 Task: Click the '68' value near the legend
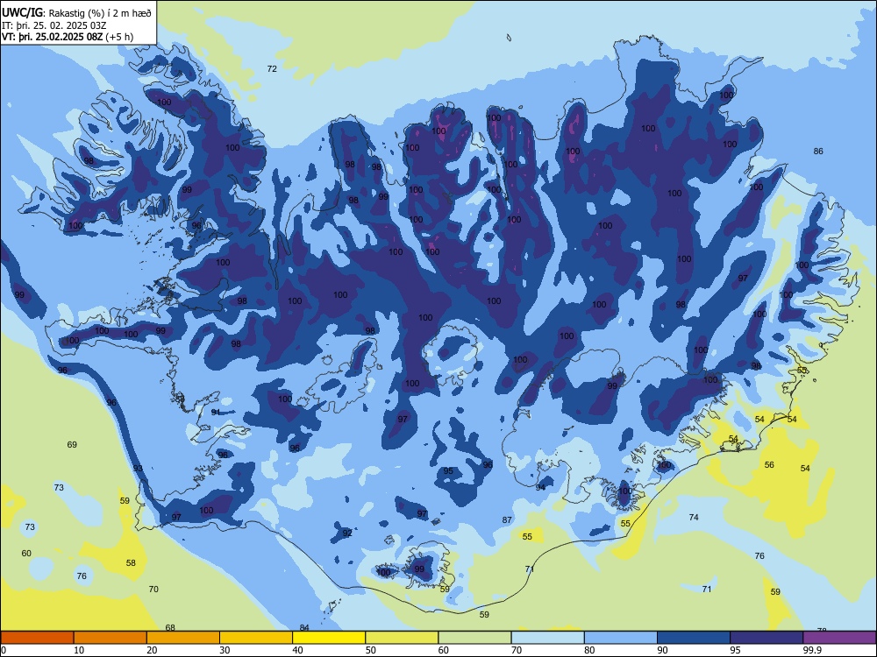171,628
